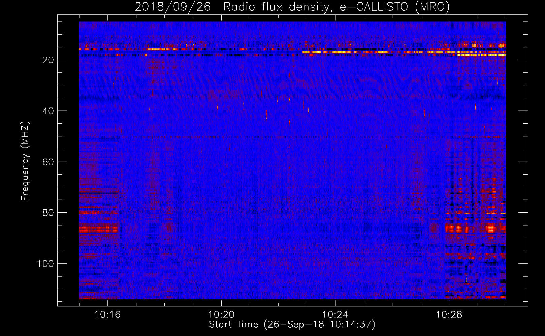Click the 'Start Time (26-Sep-18 10:14:37)' label

tap(292, 325)
